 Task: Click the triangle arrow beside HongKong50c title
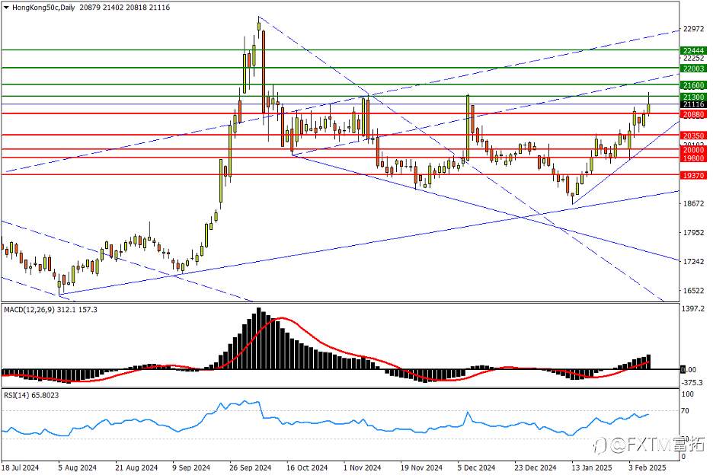[x=6, y=8]
